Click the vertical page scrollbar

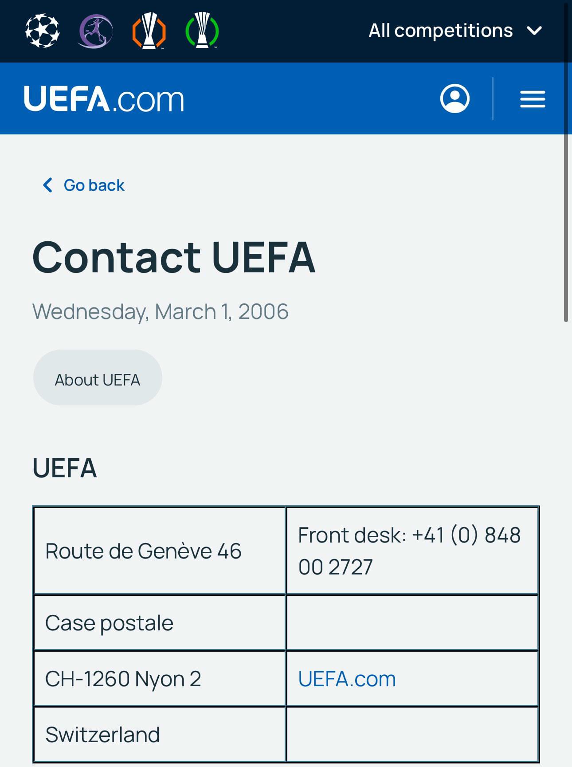click(x=566, y=162)
